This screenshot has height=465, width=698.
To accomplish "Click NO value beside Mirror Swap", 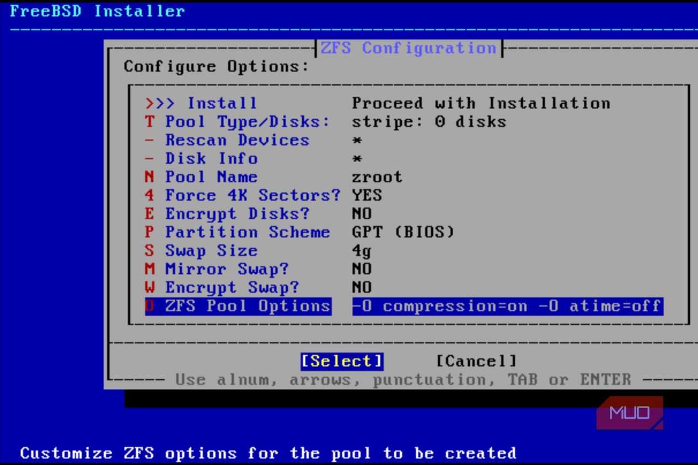I will (x=362, y=269).
